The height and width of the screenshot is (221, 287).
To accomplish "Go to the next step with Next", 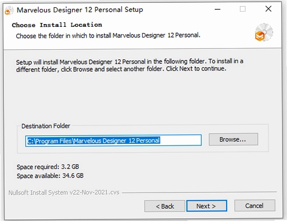I will tap(206, 206).
